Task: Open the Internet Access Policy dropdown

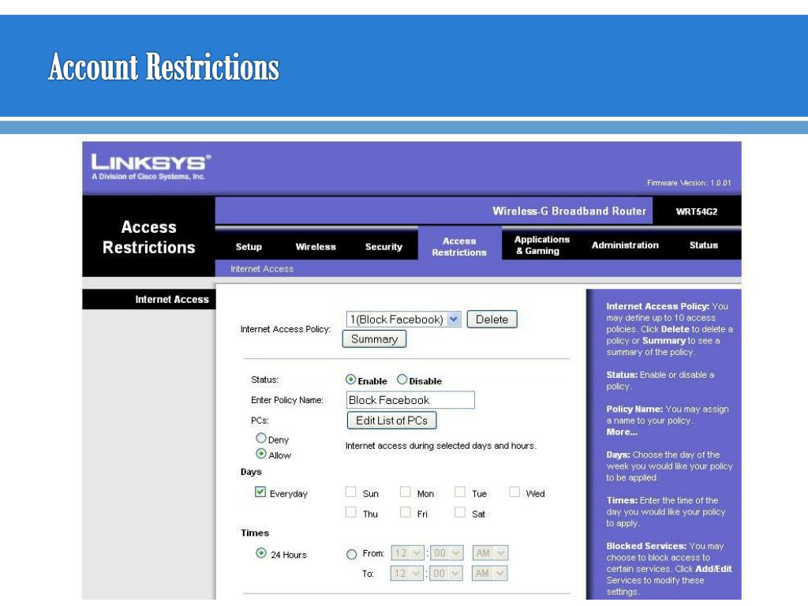Action: [403, 320]
